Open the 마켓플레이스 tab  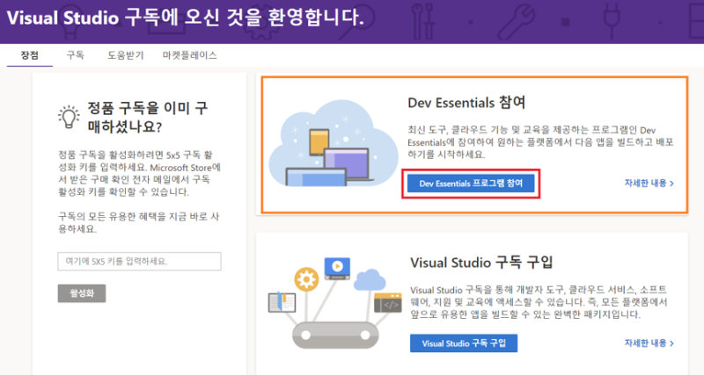189,55
